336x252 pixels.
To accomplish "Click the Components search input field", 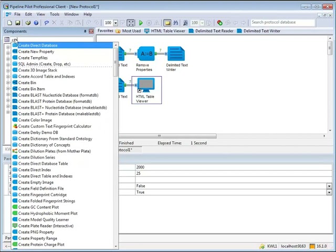I will 52,40.
